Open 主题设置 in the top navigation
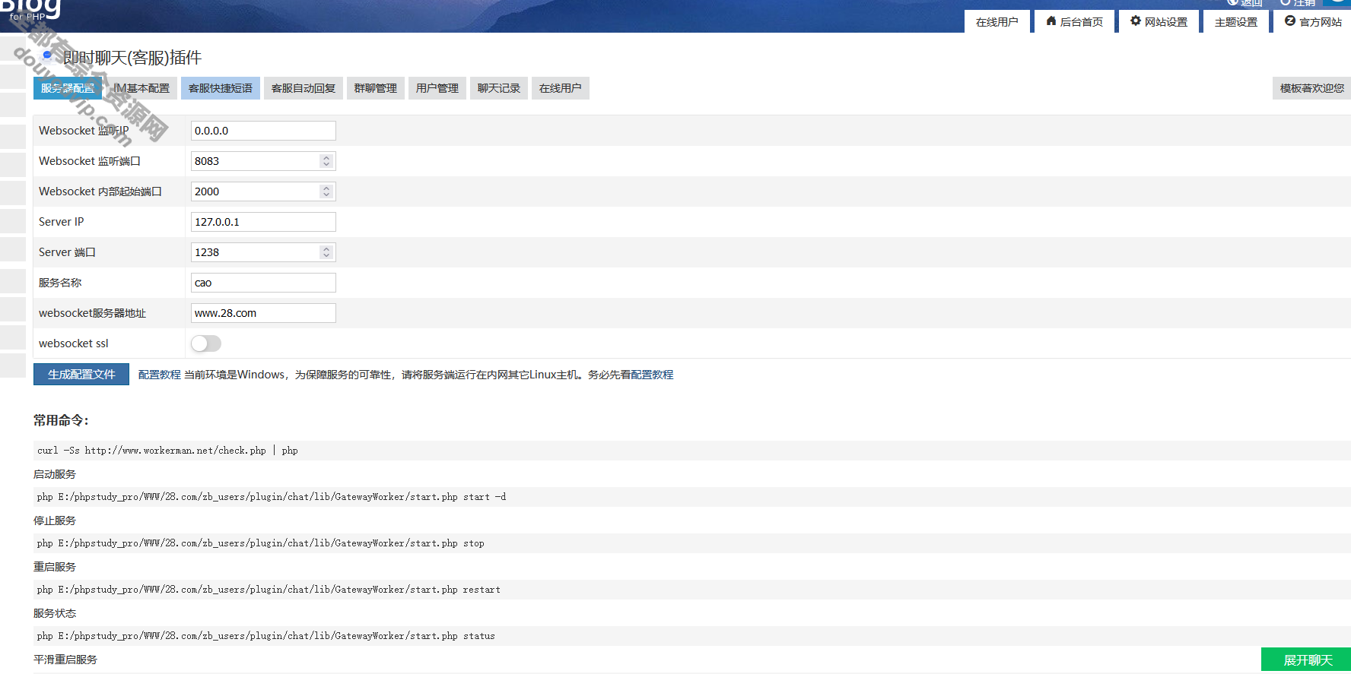 pos(1236,22)
